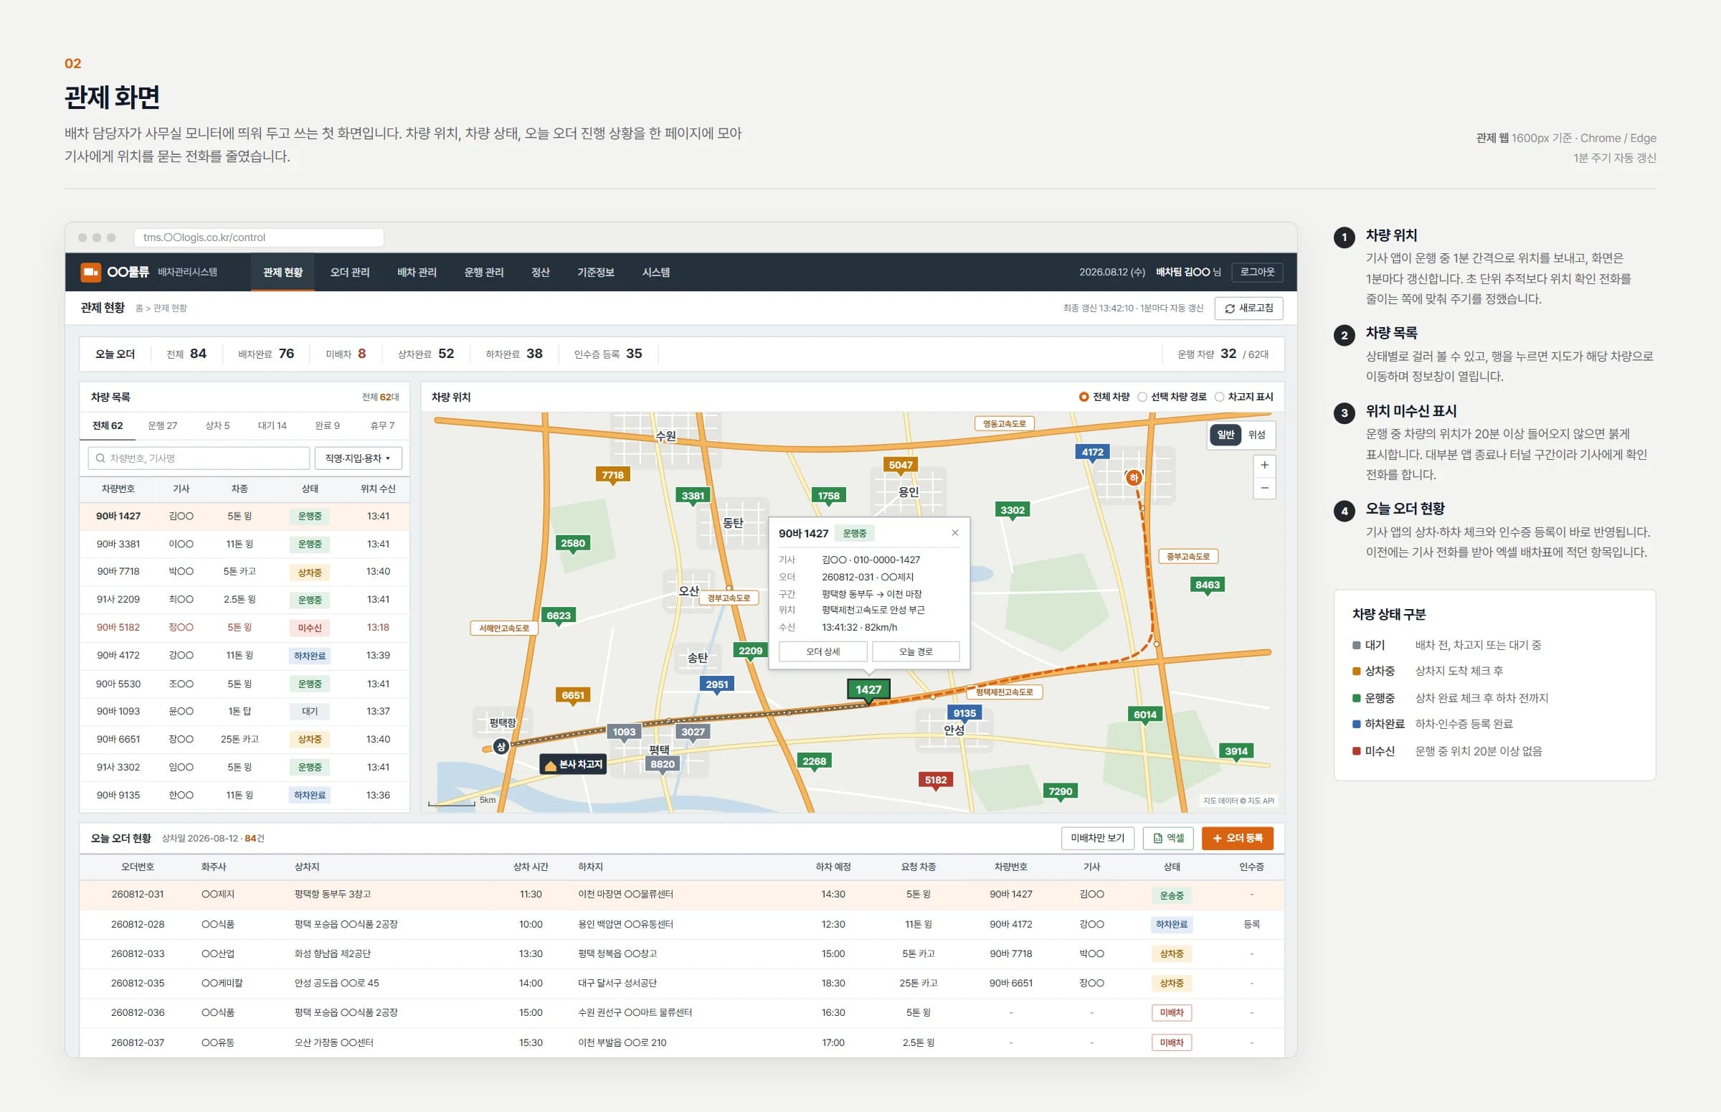
Task: Click the red 5182 vehicle marker on the map
Action: coord(935,780)
